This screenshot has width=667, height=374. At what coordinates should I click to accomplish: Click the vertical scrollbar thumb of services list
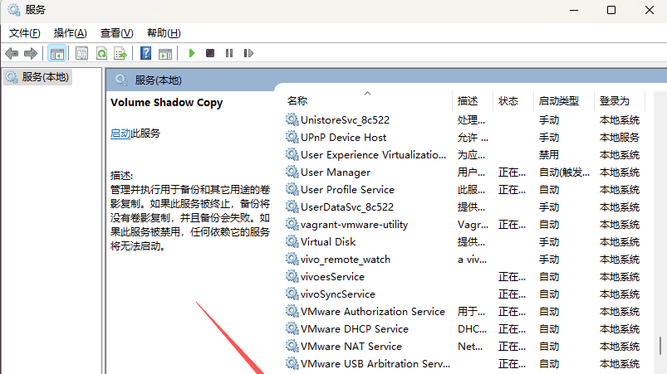click(660, 346)
